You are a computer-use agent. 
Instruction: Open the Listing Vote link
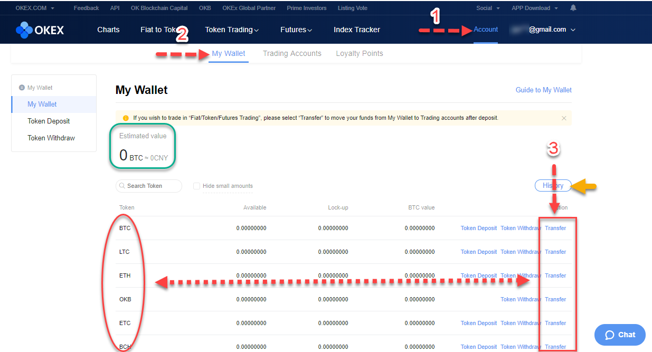point(354,8)
